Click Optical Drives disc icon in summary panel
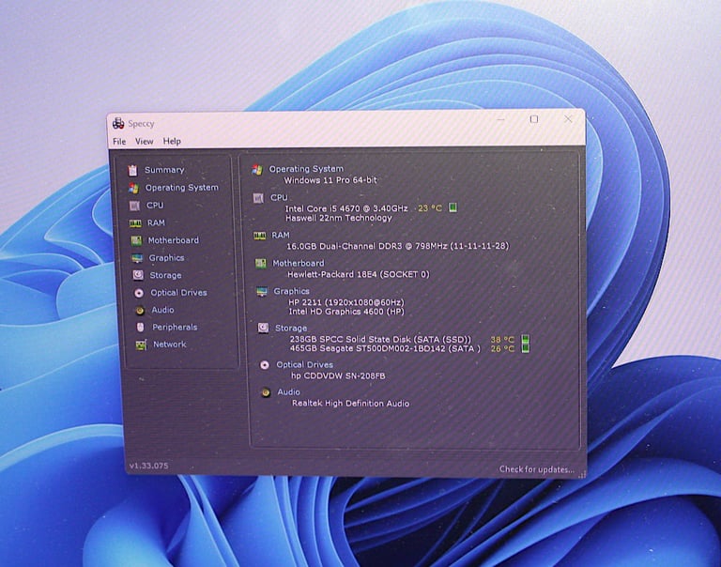721x567 pixels. 265,365
